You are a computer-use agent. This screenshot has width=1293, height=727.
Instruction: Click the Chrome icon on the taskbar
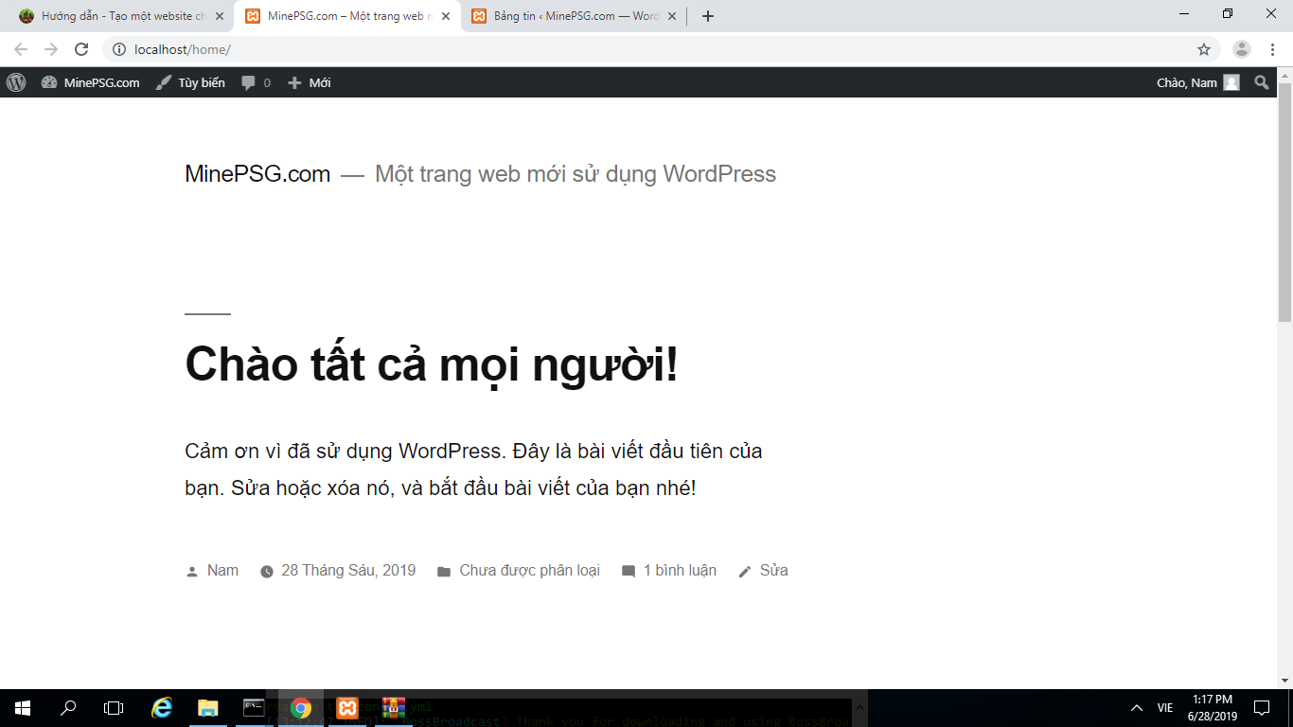coord(301,707)
